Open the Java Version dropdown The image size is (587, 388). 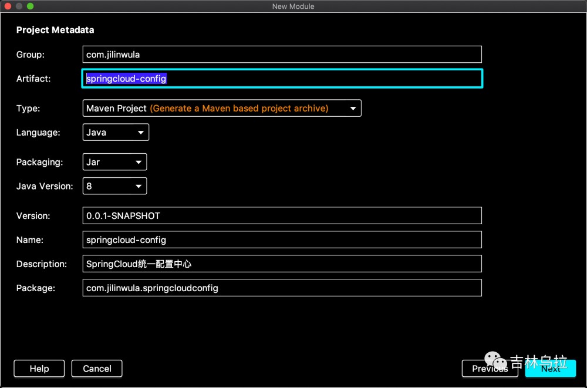tap(114, 186)
